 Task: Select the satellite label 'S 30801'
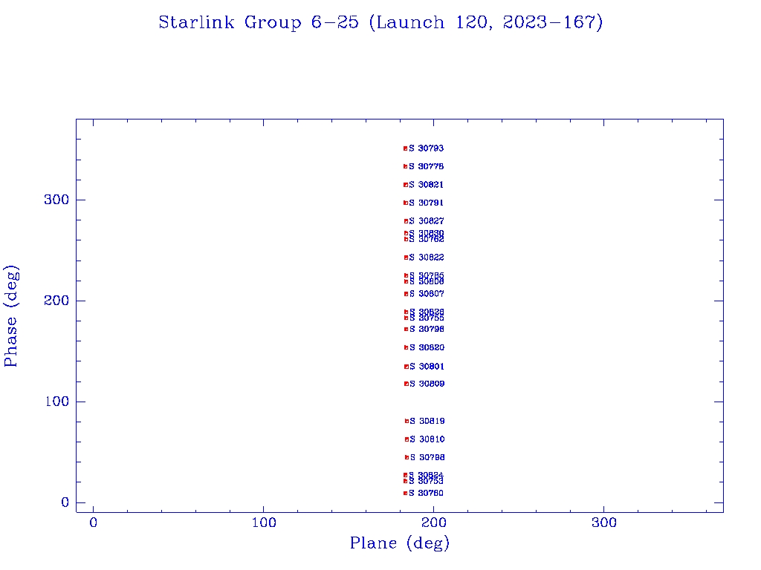tap(427, 367)
